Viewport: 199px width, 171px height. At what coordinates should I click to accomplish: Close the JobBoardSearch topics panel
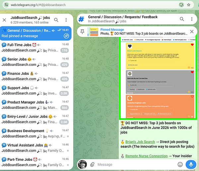tap(4, 20)
